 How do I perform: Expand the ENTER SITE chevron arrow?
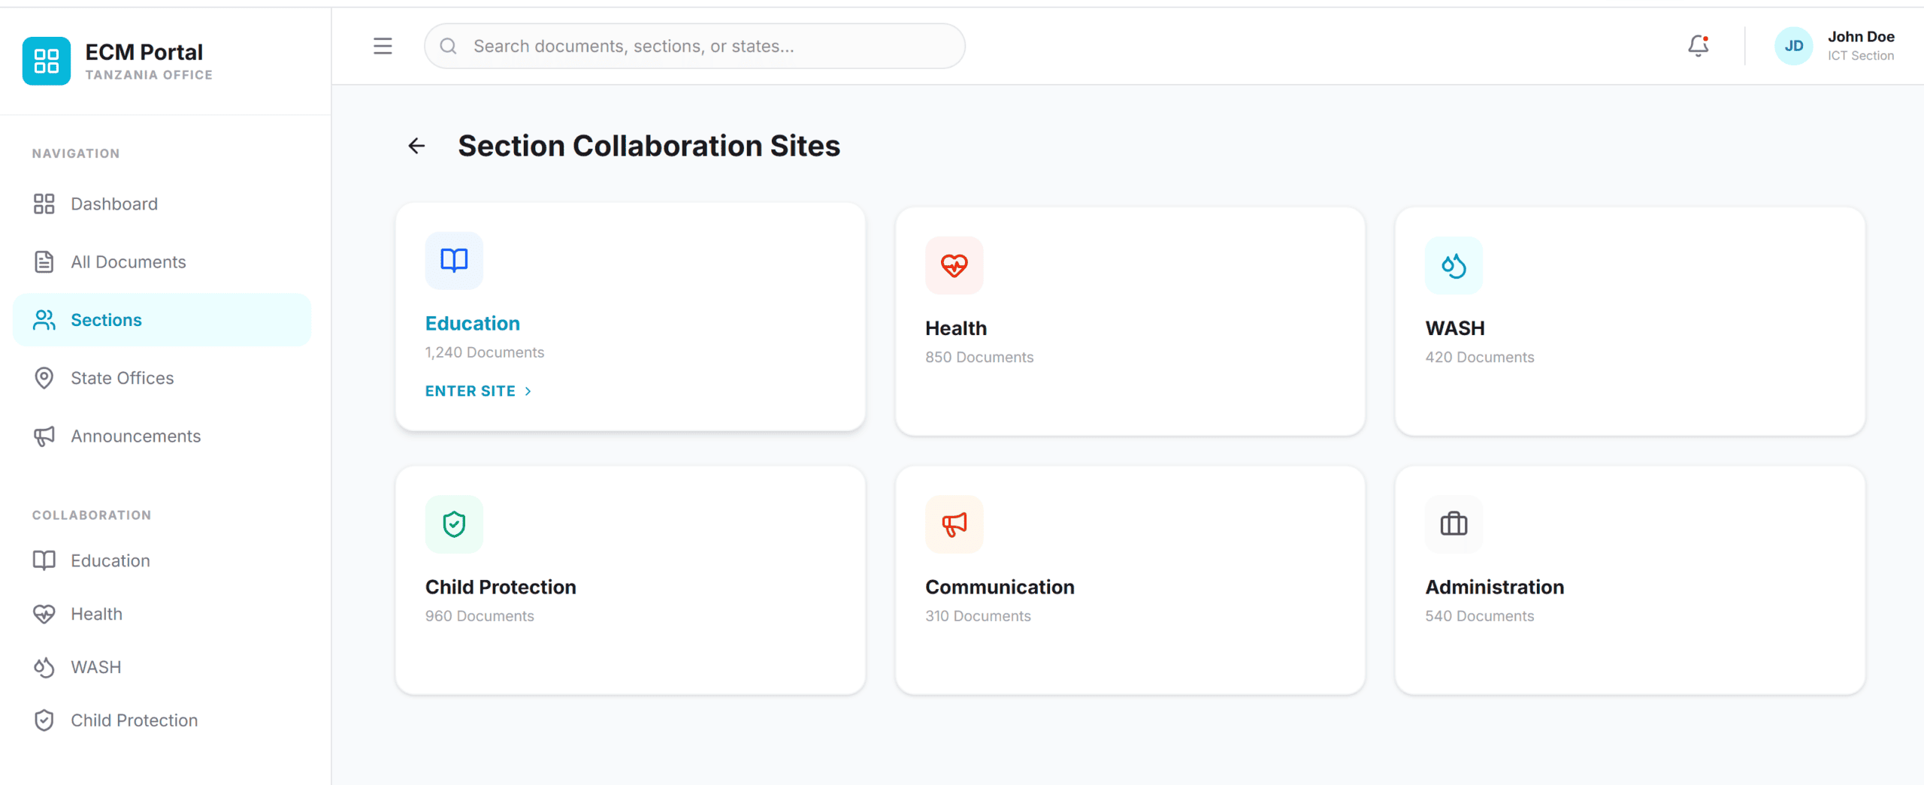(528, 391)
